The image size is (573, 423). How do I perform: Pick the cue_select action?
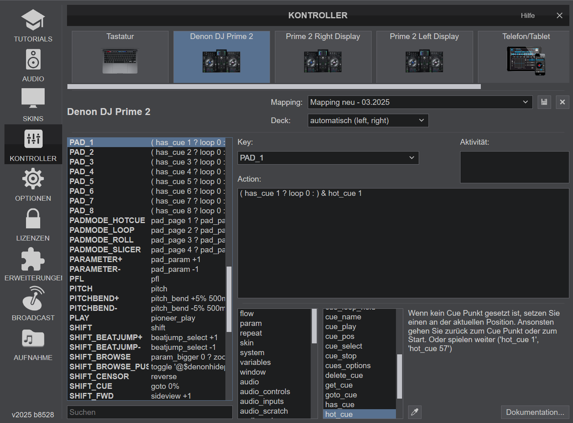[x=360, y=346]
